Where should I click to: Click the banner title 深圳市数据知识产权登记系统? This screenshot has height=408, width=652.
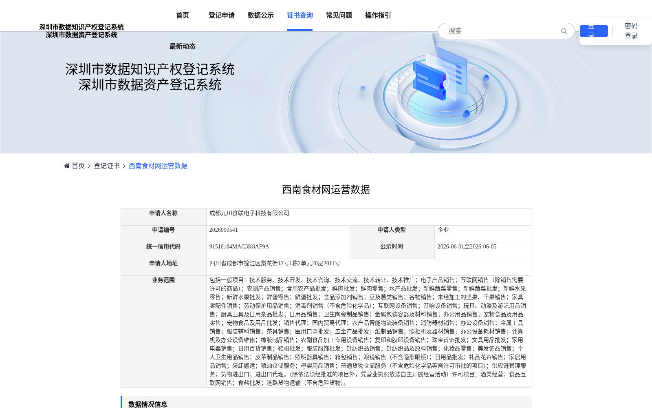pyautogui.click(x=150, y=69)
